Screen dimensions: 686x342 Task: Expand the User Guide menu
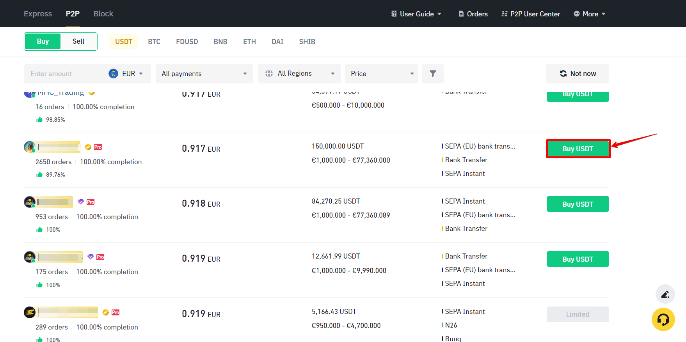click(x=416, y=14)
